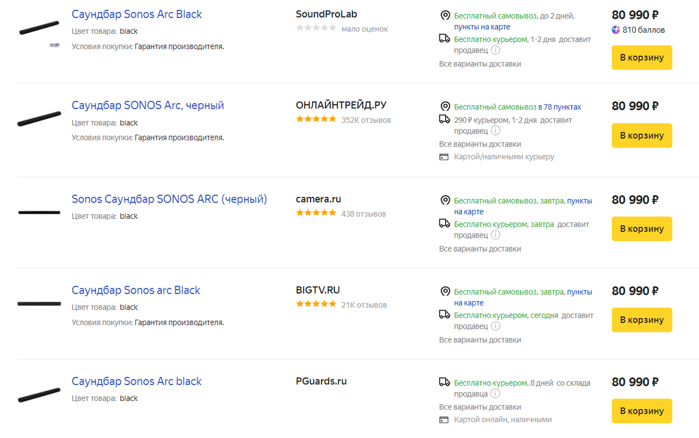
Task: Show all delivery options for camera.ru
Action: 480,249
